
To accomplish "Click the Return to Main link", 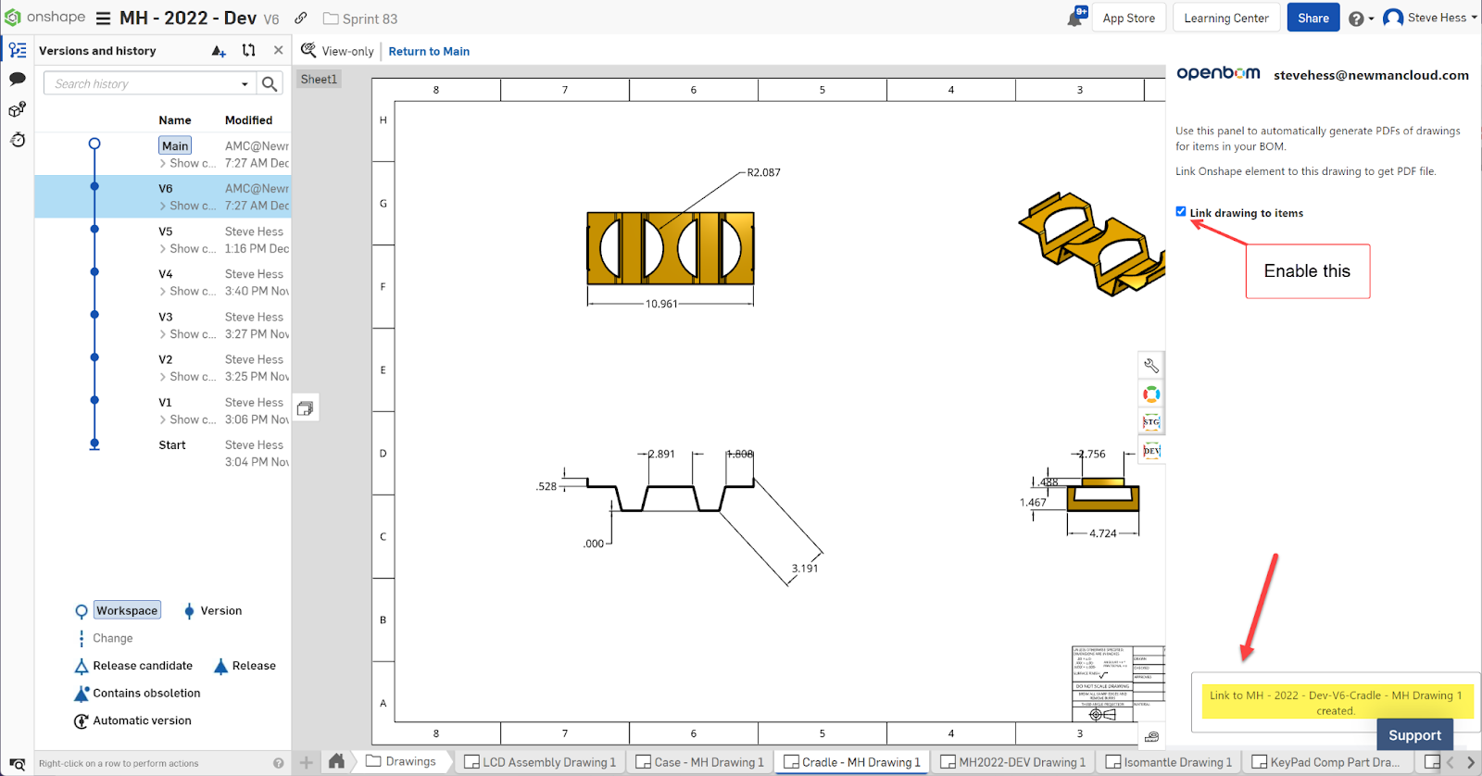I will tap(429, 51).
